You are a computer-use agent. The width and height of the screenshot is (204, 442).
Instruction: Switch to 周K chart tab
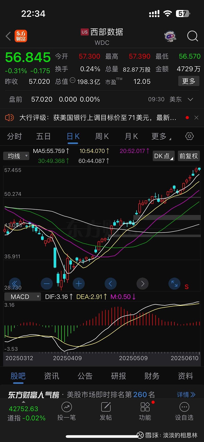tap(102, 136)
